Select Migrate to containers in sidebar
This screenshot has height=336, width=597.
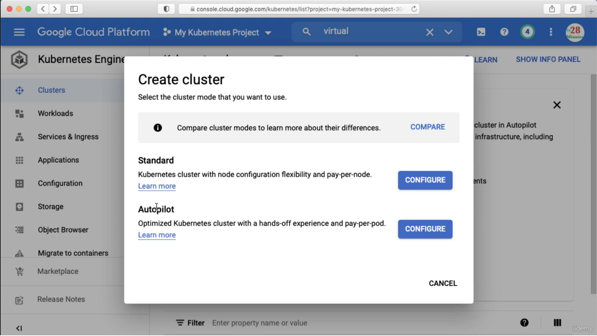tap(73, 253)
